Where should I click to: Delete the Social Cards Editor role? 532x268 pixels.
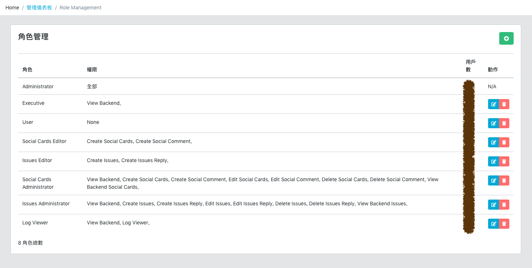(x=504, y=142)
